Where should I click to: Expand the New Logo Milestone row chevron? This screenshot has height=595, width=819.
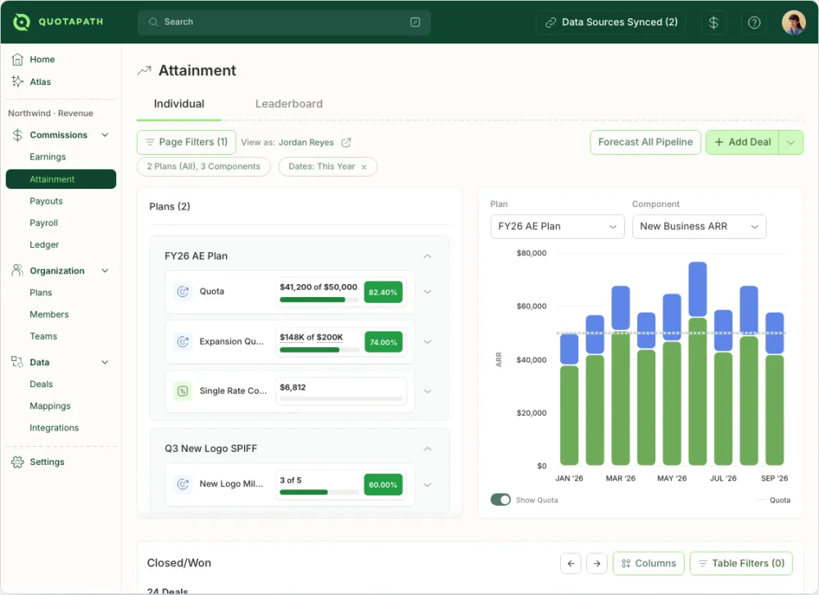(428, 485)
